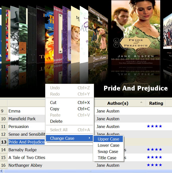The width and height of the screenshot is (172, 173).
Task: Select the Persuasion title
Action: pos(19,126)
